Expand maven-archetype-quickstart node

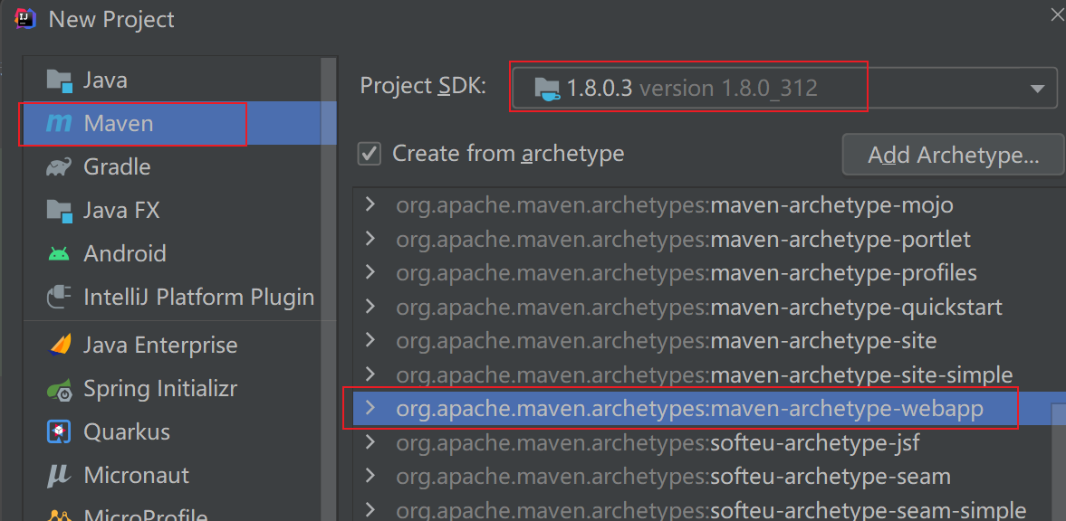tap(370, 307)
